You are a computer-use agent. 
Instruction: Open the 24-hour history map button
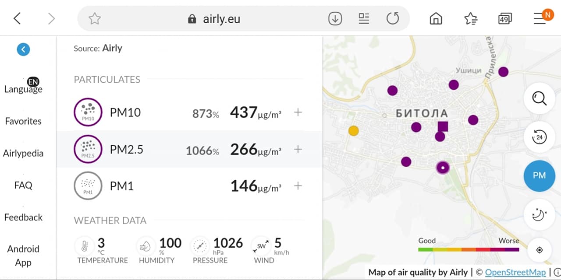pos(539,137)
